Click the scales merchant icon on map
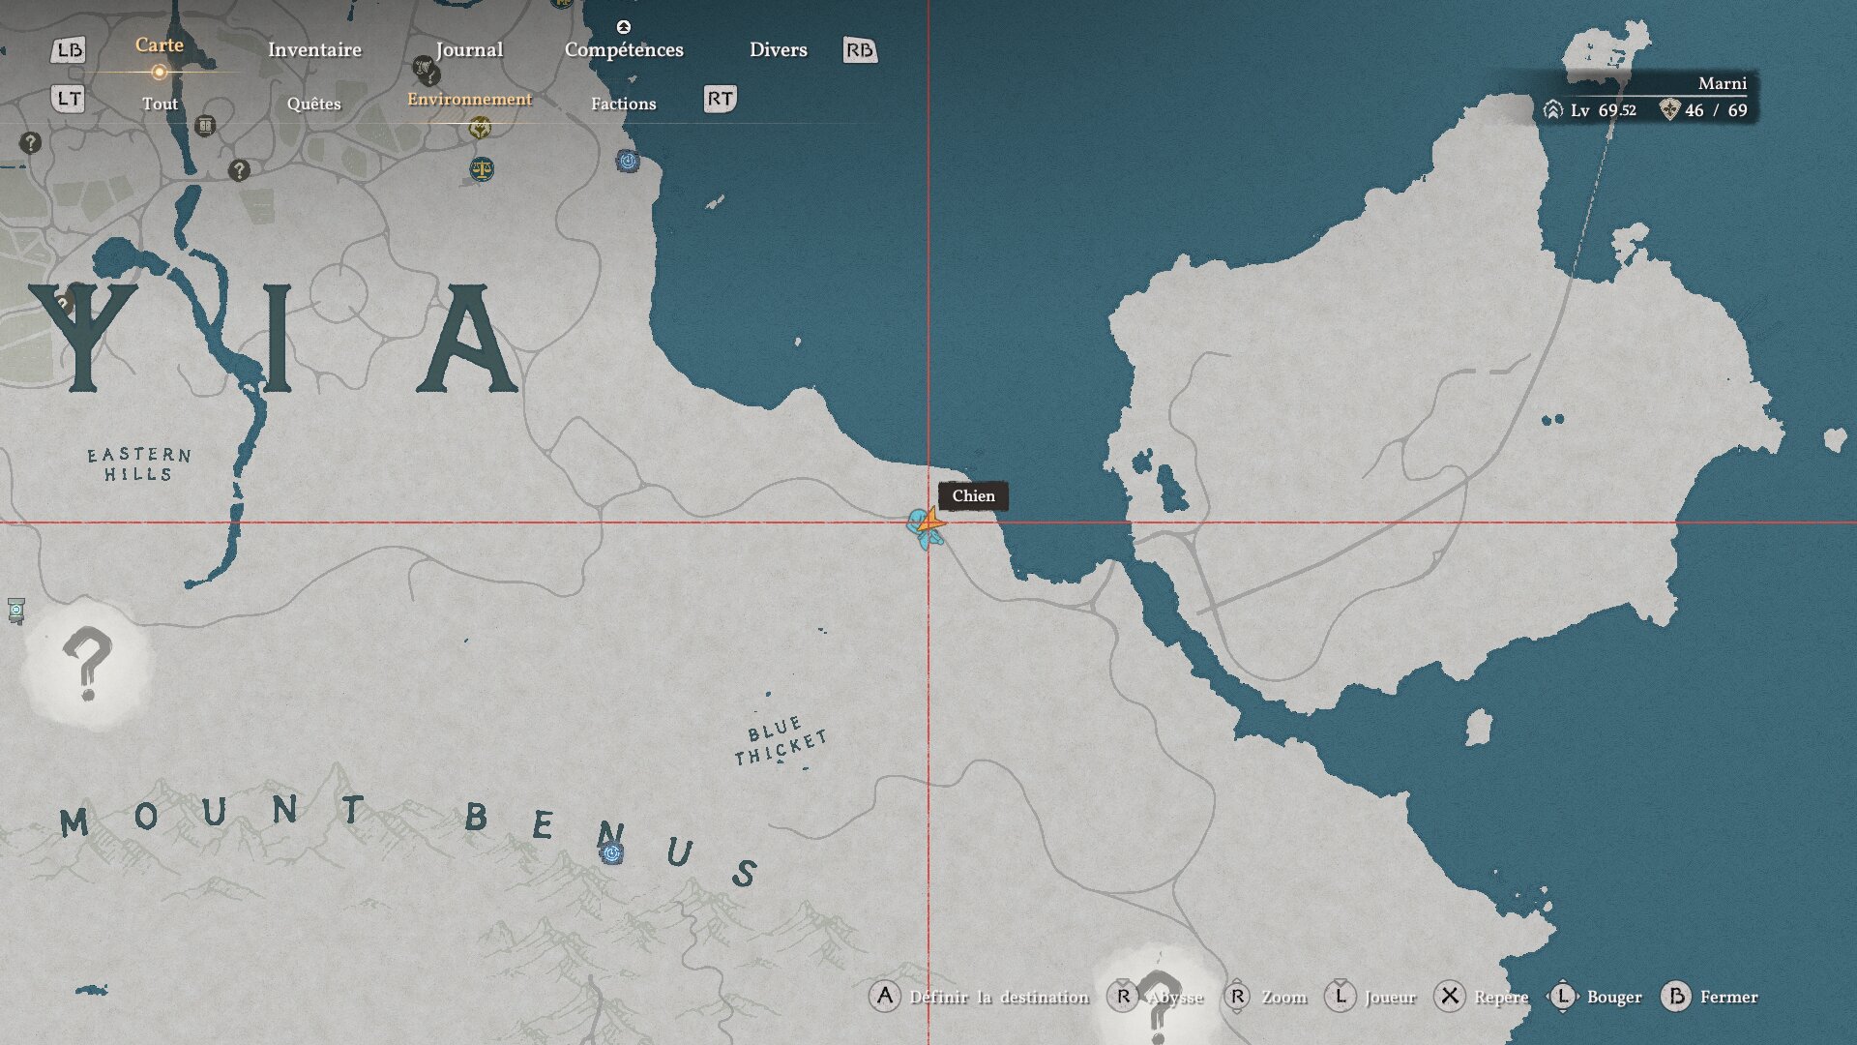Image resolution: width=1857 pixels, height=1045 pixels. coord(481,170)
